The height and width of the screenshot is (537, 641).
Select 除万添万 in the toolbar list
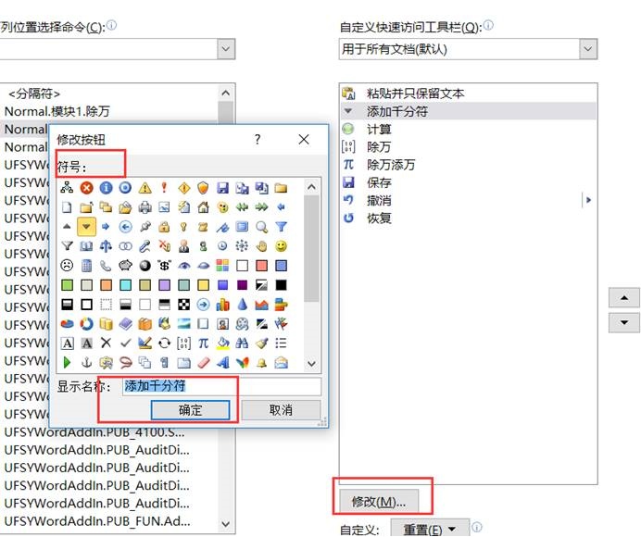pyautogui.click(x=468, y=164)
